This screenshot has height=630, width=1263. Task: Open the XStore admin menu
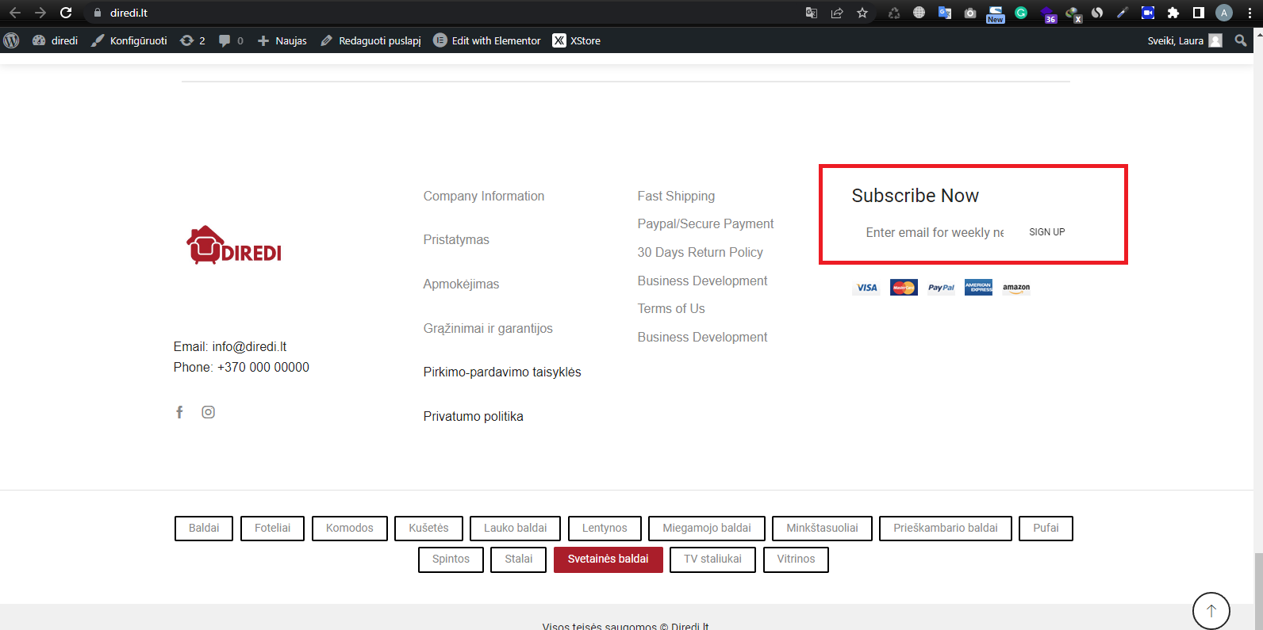pyautogui.click(x=577, y=40)
